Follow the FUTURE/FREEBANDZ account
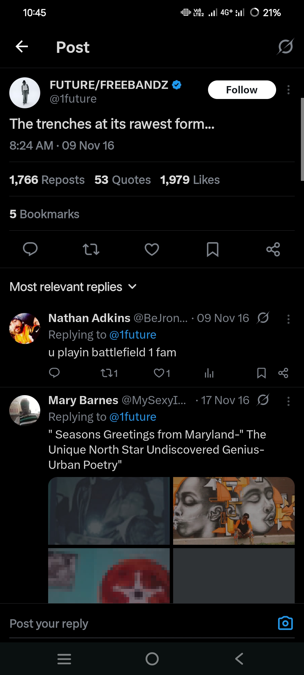 (x=242, y=90)
